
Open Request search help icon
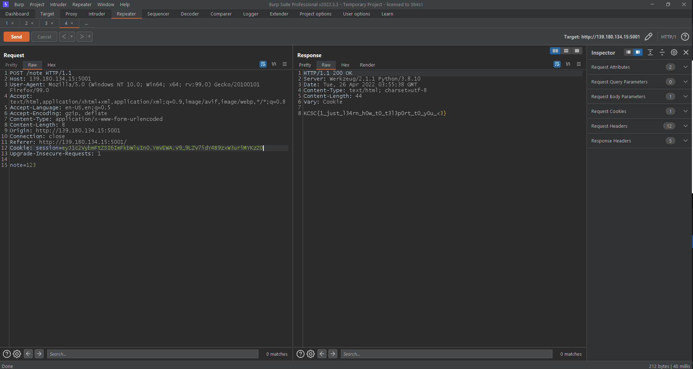(6, 354)
